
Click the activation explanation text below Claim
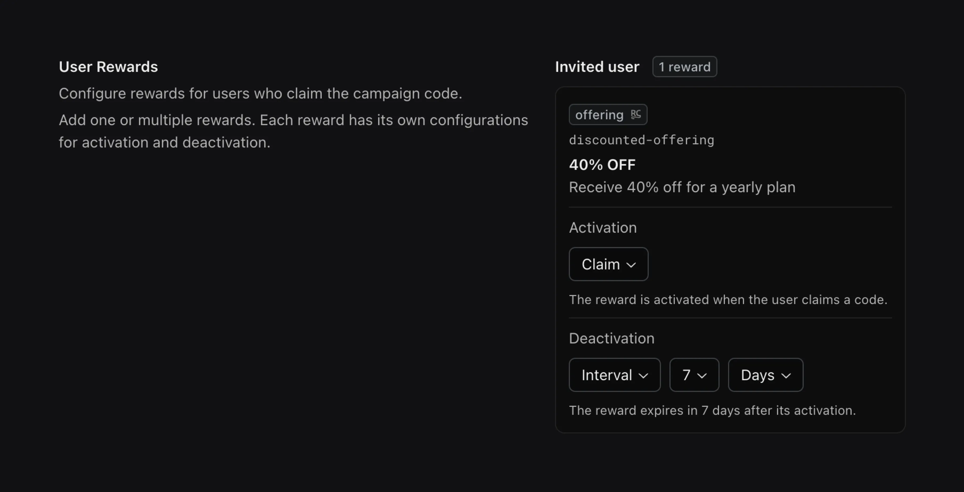point(728,299)
